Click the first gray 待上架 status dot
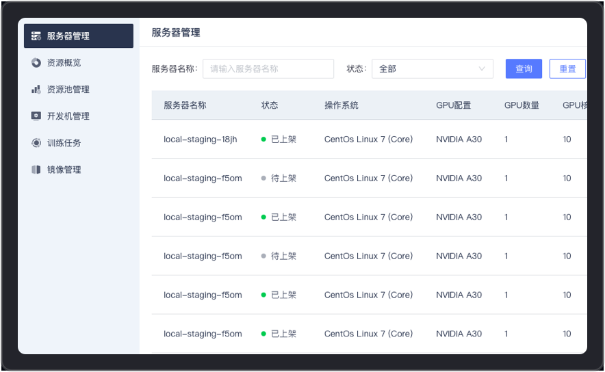The height and width of the screenshot is (372, 605). 263,178
